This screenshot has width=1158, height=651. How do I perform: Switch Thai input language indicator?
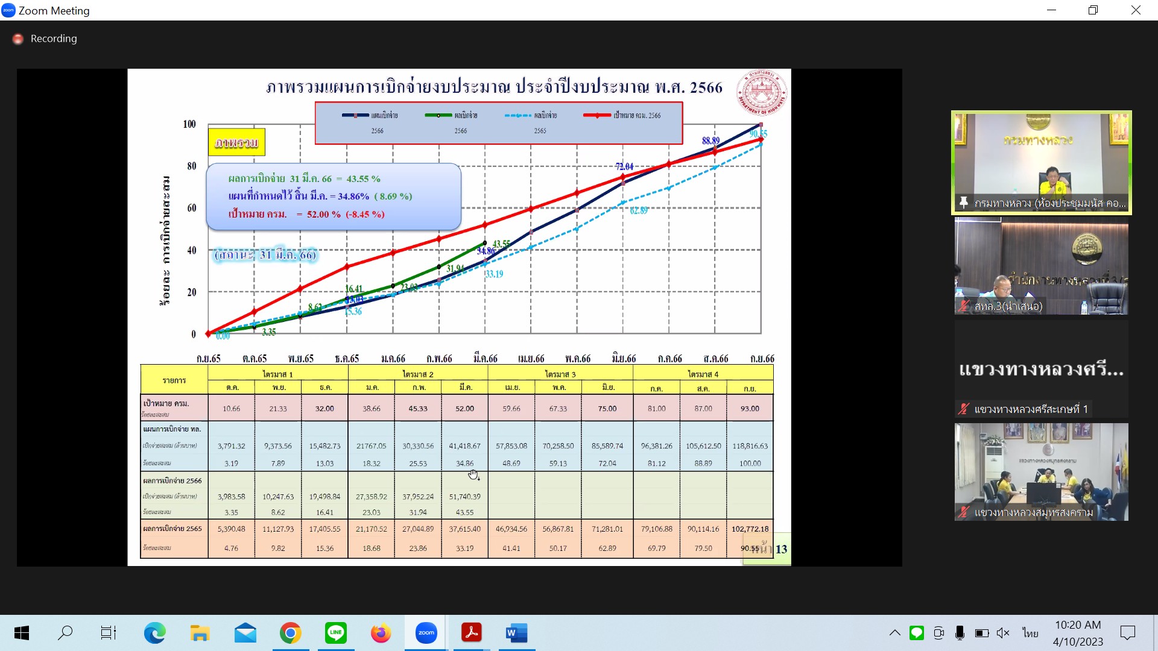pyautogui.click(x=1030, y=633)
